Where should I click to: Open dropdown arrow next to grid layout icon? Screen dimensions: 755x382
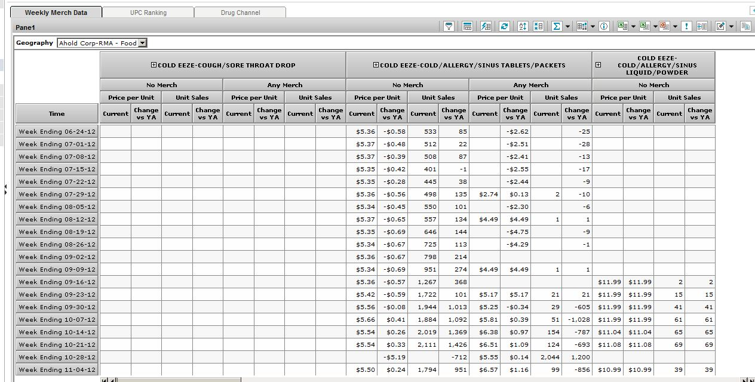593,27
